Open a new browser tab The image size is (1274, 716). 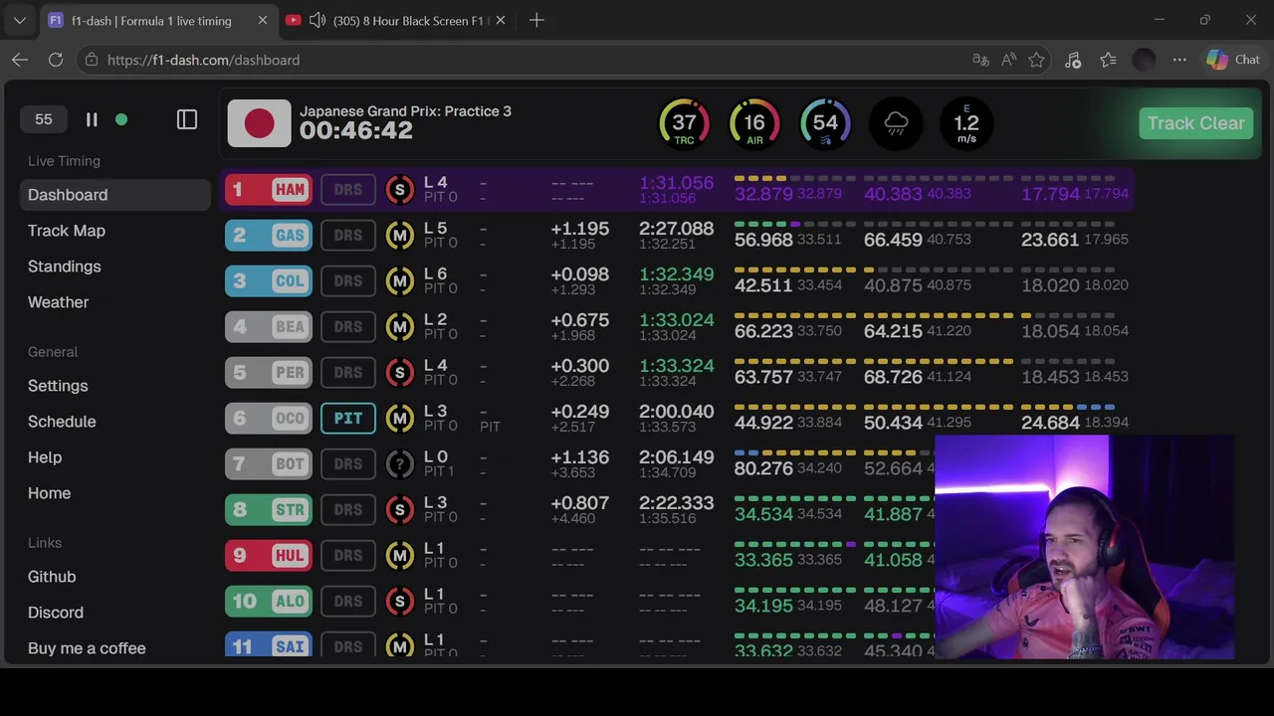[x=536, y=20]
